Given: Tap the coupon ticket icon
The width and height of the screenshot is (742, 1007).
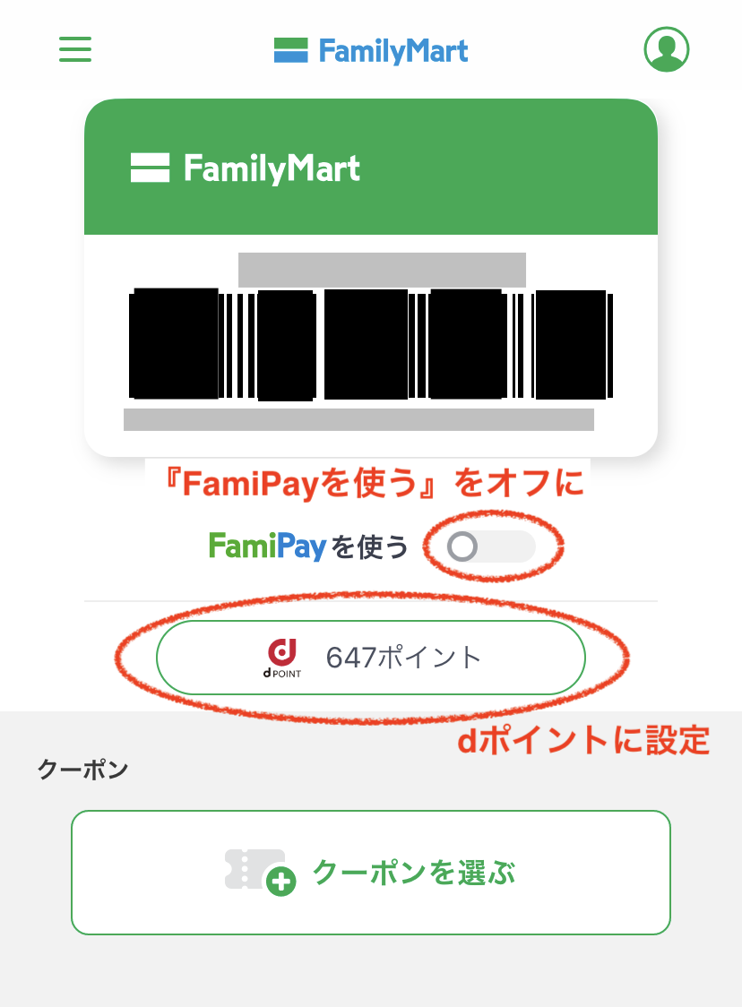Looking at the screenshot, I should click(255, 869).
